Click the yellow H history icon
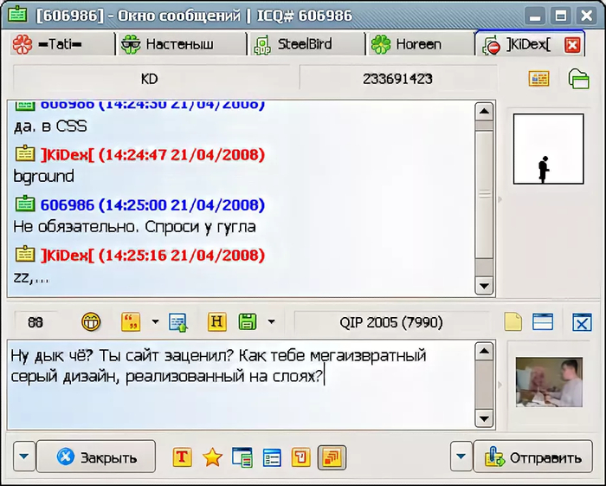 pyautogui.click(x=217, y=322)
